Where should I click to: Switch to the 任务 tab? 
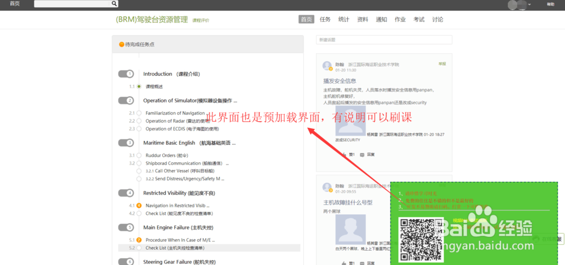coord(325,19)
